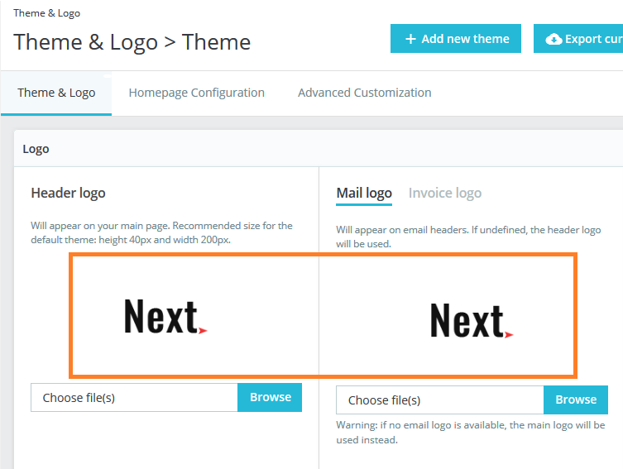This screenshot has width=623, height=469.
Task: Click Mail logo Choose file(s) field
Action: pyautogui.click(x=440, y=400)
